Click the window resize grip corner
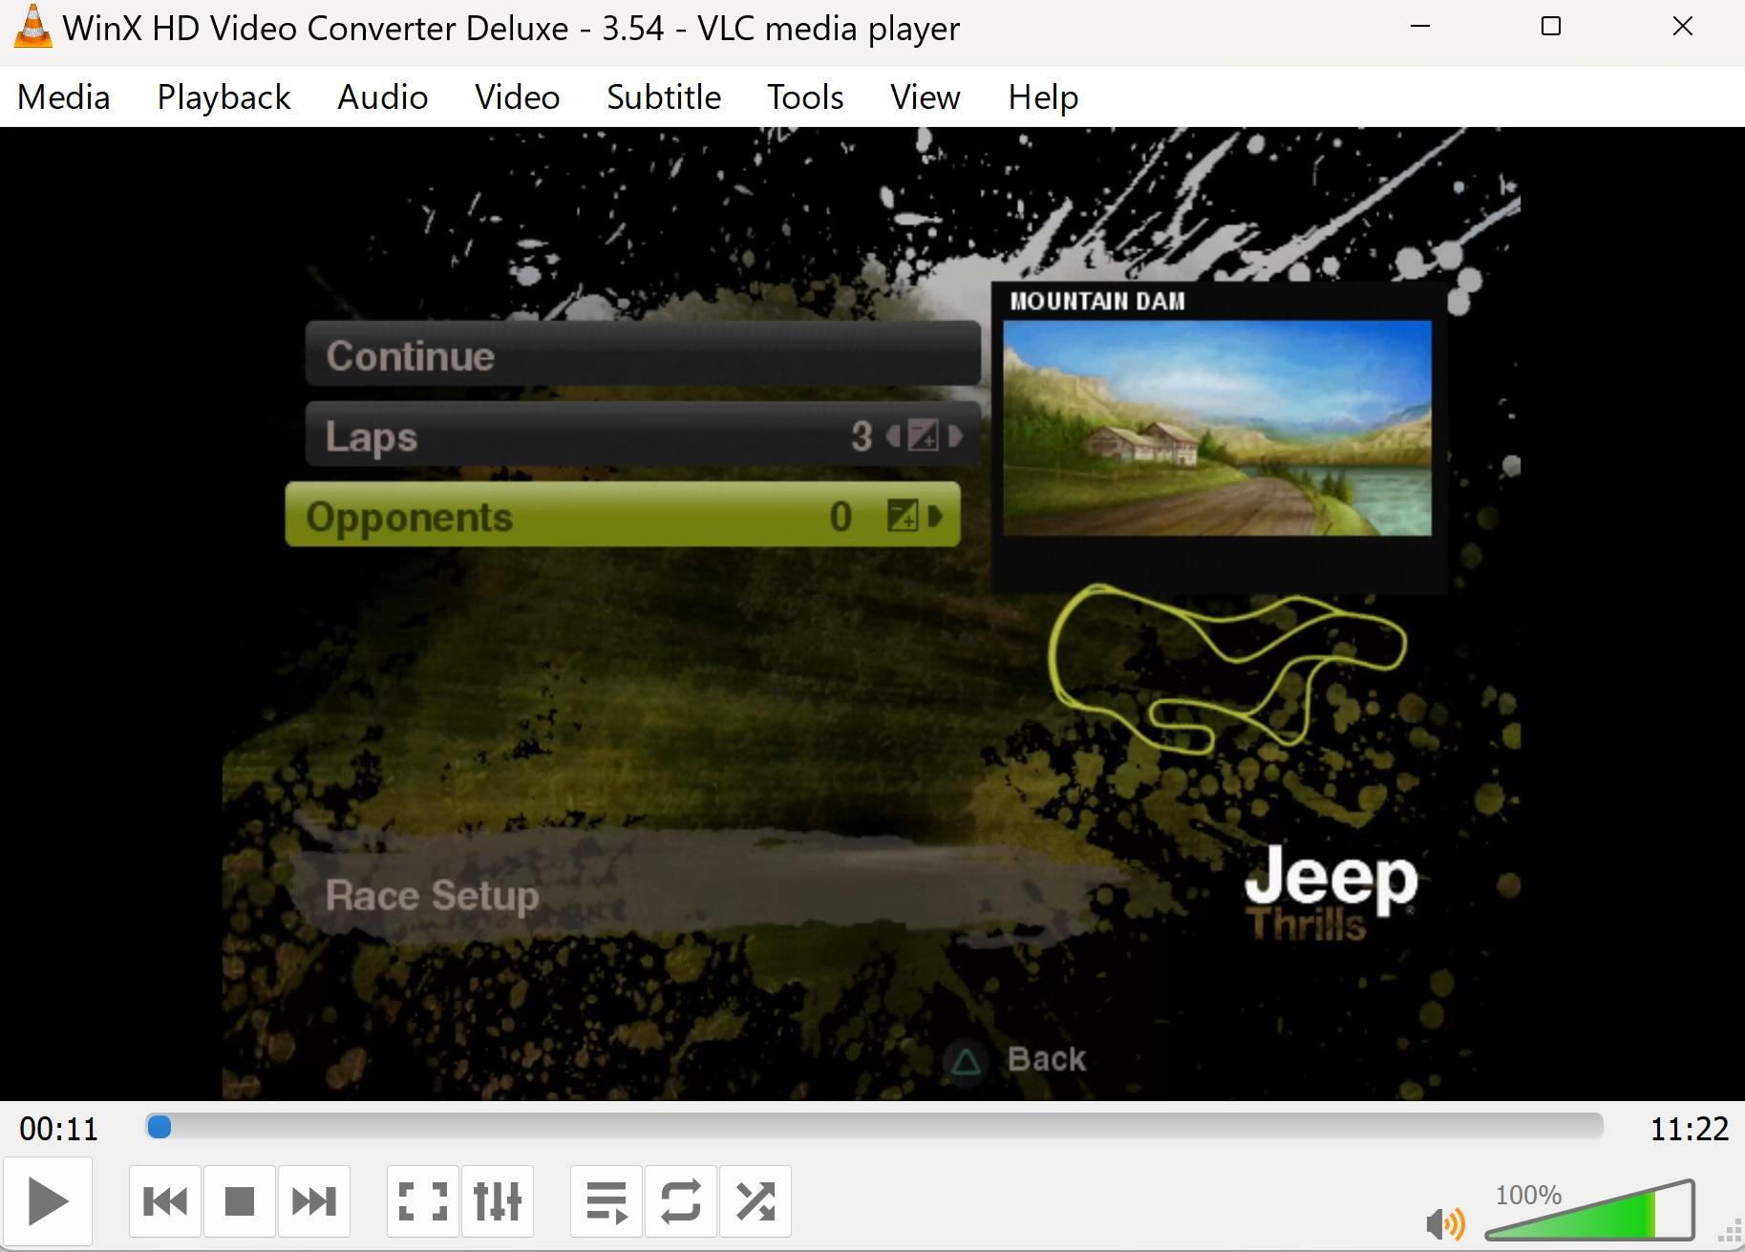 coord(1730,1233)
